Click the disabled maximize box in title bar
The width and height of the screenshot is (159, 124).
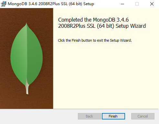(x=137, y=4)
